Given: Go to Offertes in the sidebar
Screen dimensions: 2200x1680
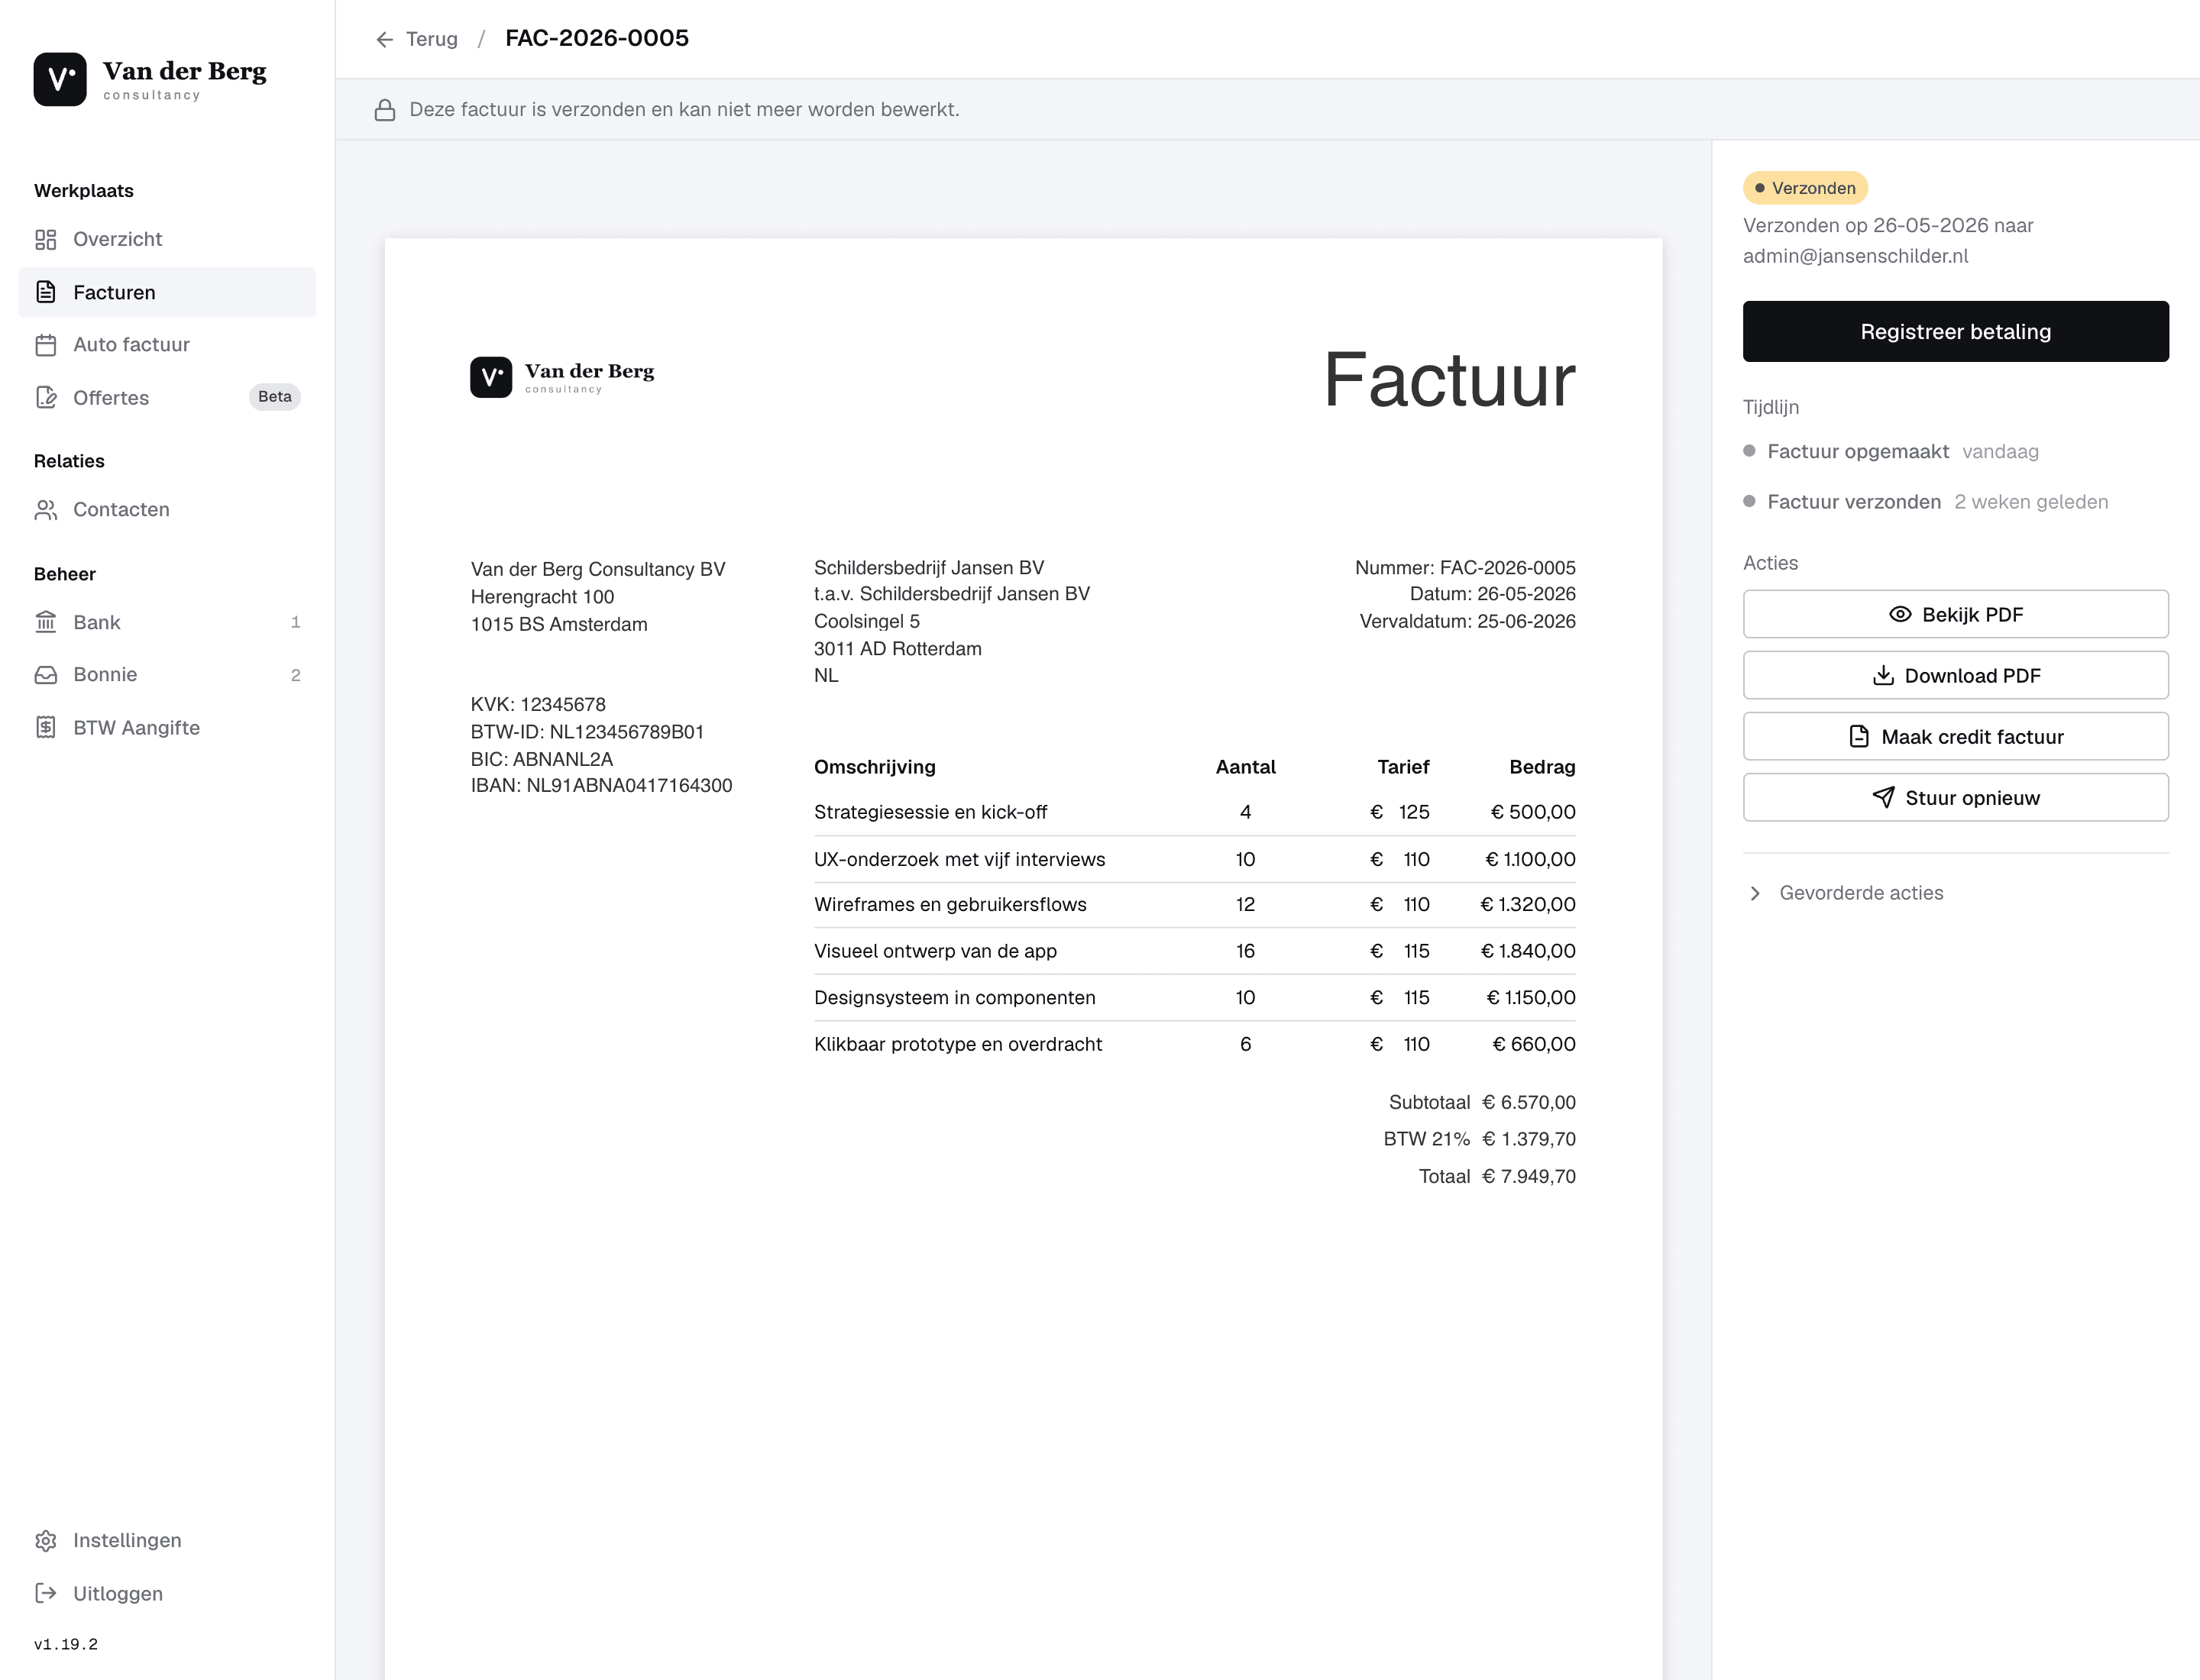Looking at the screenshot, I should (167, 398).
